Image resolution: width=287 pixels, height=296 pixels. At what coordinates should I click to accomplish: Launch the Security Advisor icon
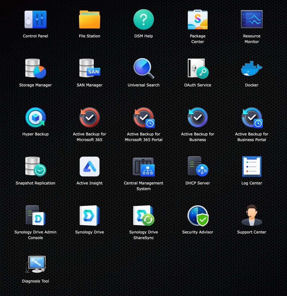198,216
